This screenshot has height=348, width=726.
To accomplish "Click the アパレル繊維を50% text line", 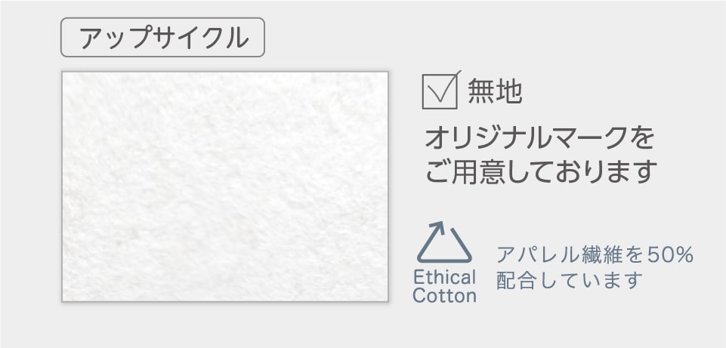I will tap(595, 255).
